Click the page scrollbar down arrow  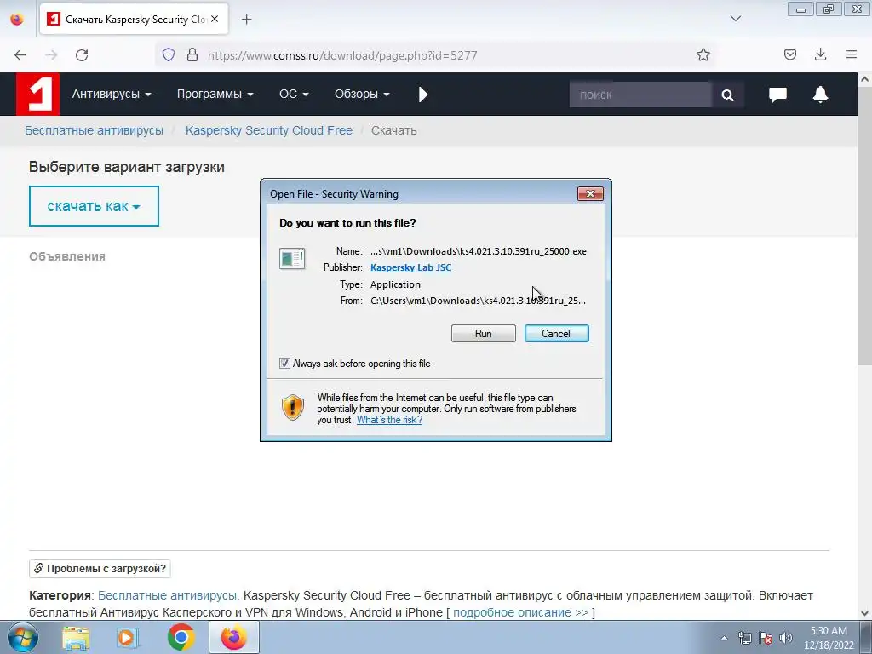point(865,613)
